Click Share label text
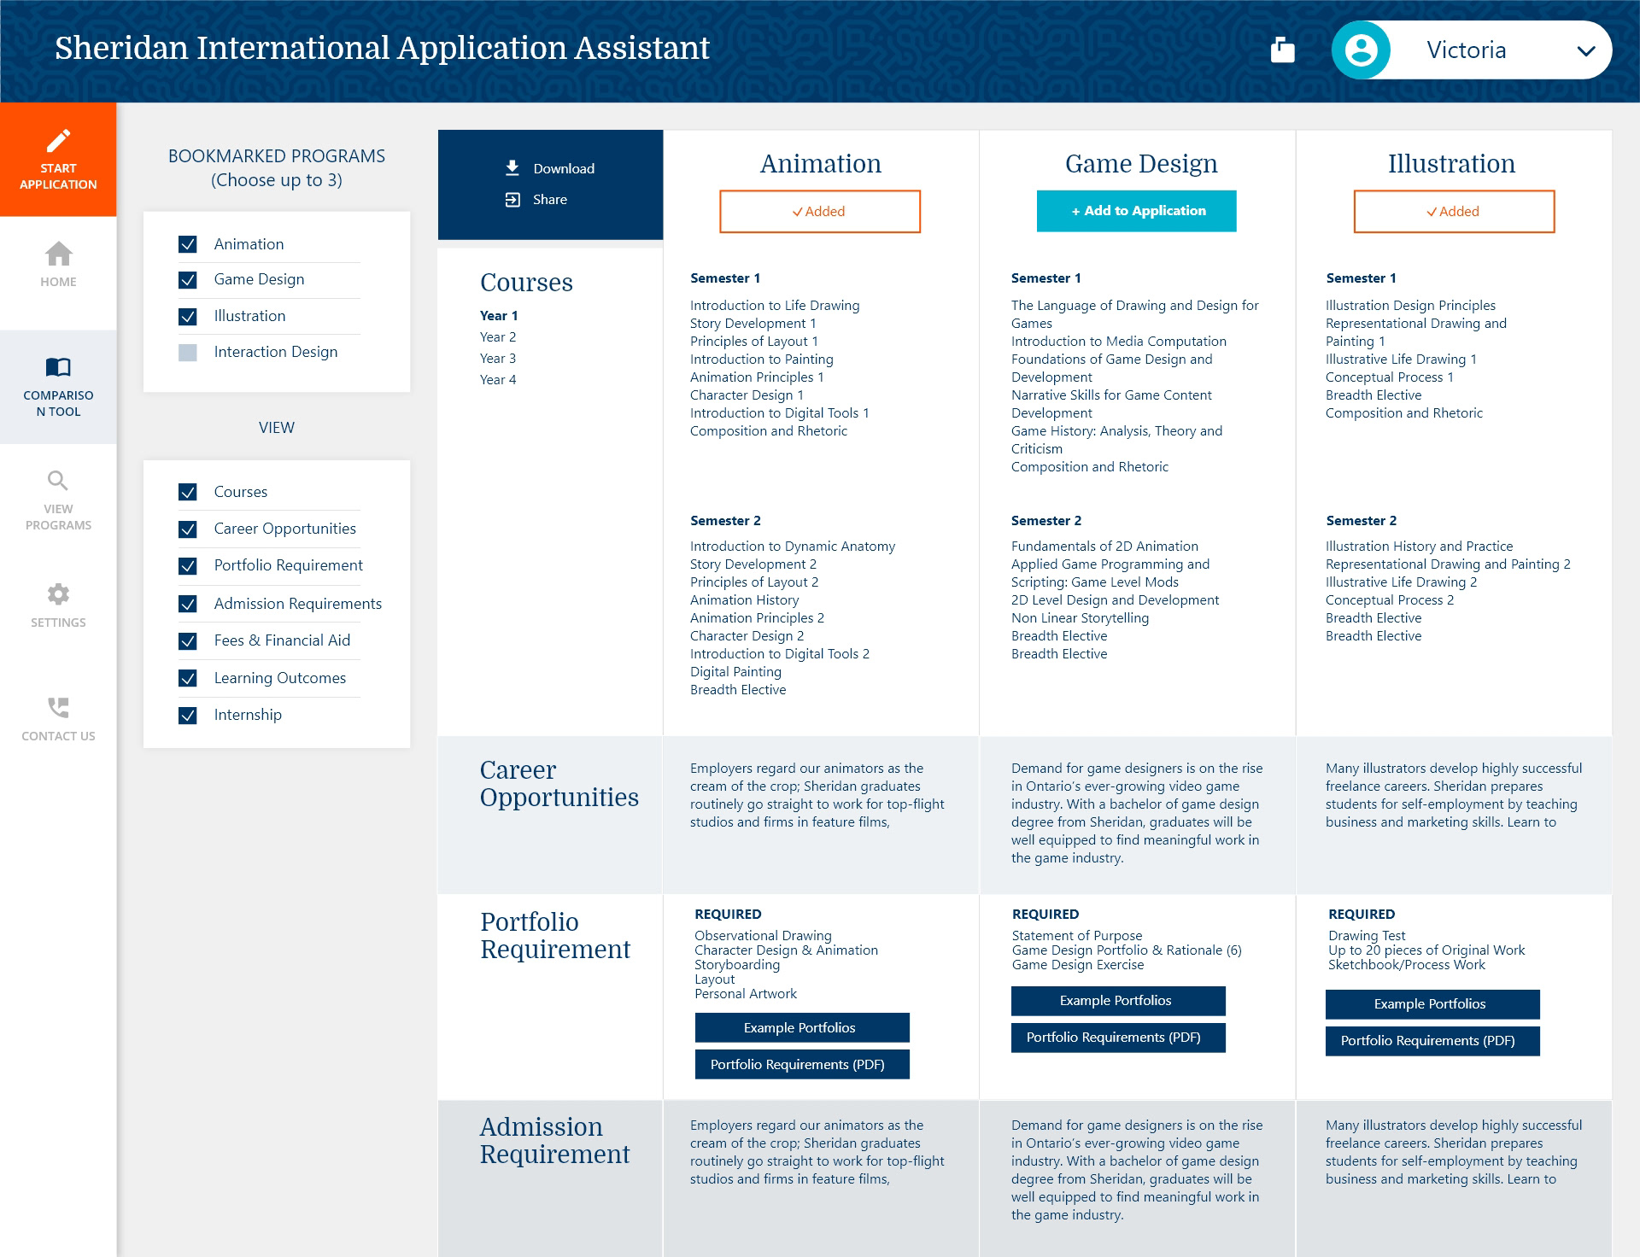The height and width of the screenshot is (1257, 1640). pyautogui.click(x=550, y=199)
